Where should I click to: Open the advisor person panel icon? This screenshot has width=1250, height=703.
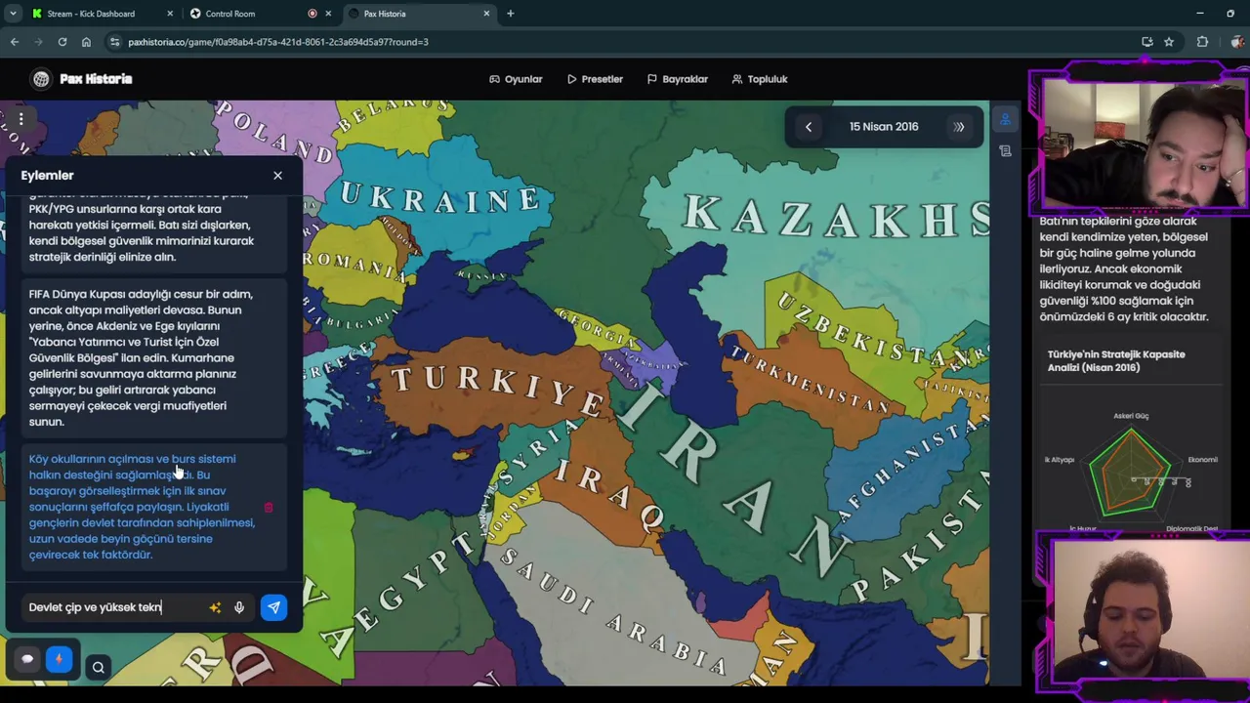pyautogui.click(x=1005, y=120)
